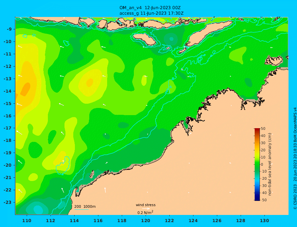297x227 pixels.
Task: Click the longitude axis label 120
Action: [x=146, y=220]
